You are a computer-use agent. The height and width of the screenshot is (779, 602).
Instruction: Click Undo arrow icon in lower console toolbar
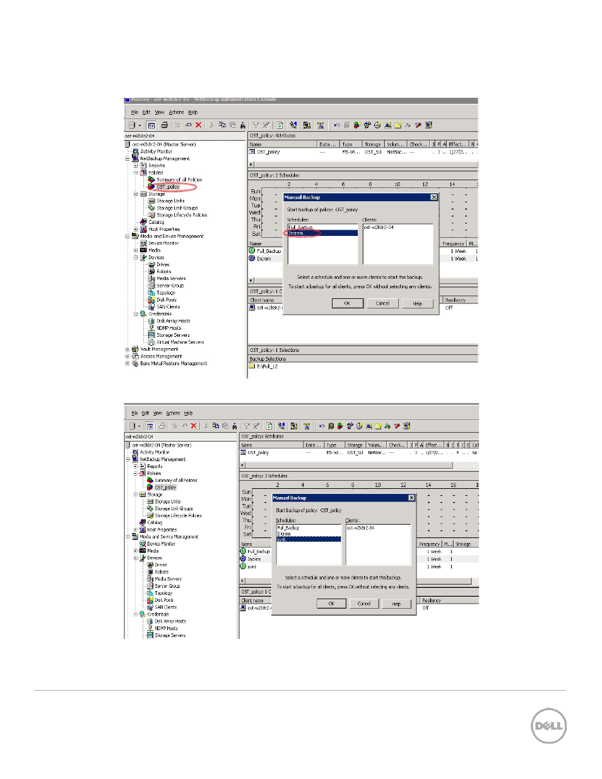click(x=322, y=426)
